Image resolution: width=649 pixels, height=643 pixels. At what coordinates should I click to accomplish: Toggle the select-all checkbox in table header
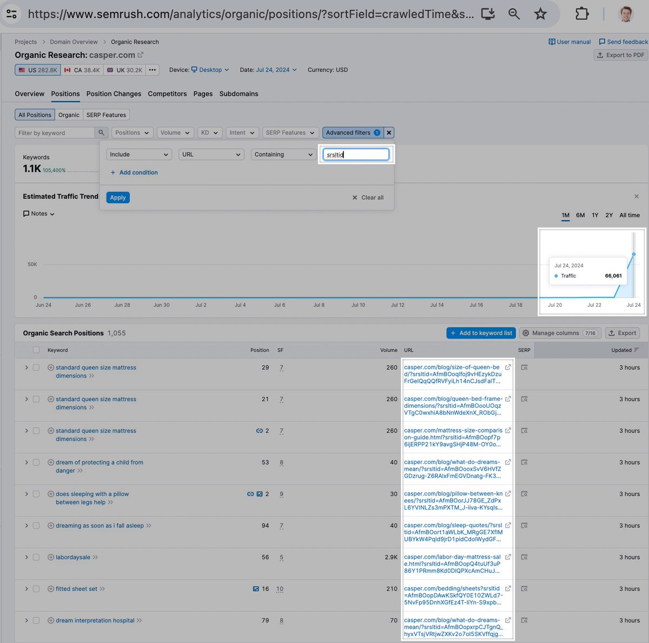[x=36, y=350]
